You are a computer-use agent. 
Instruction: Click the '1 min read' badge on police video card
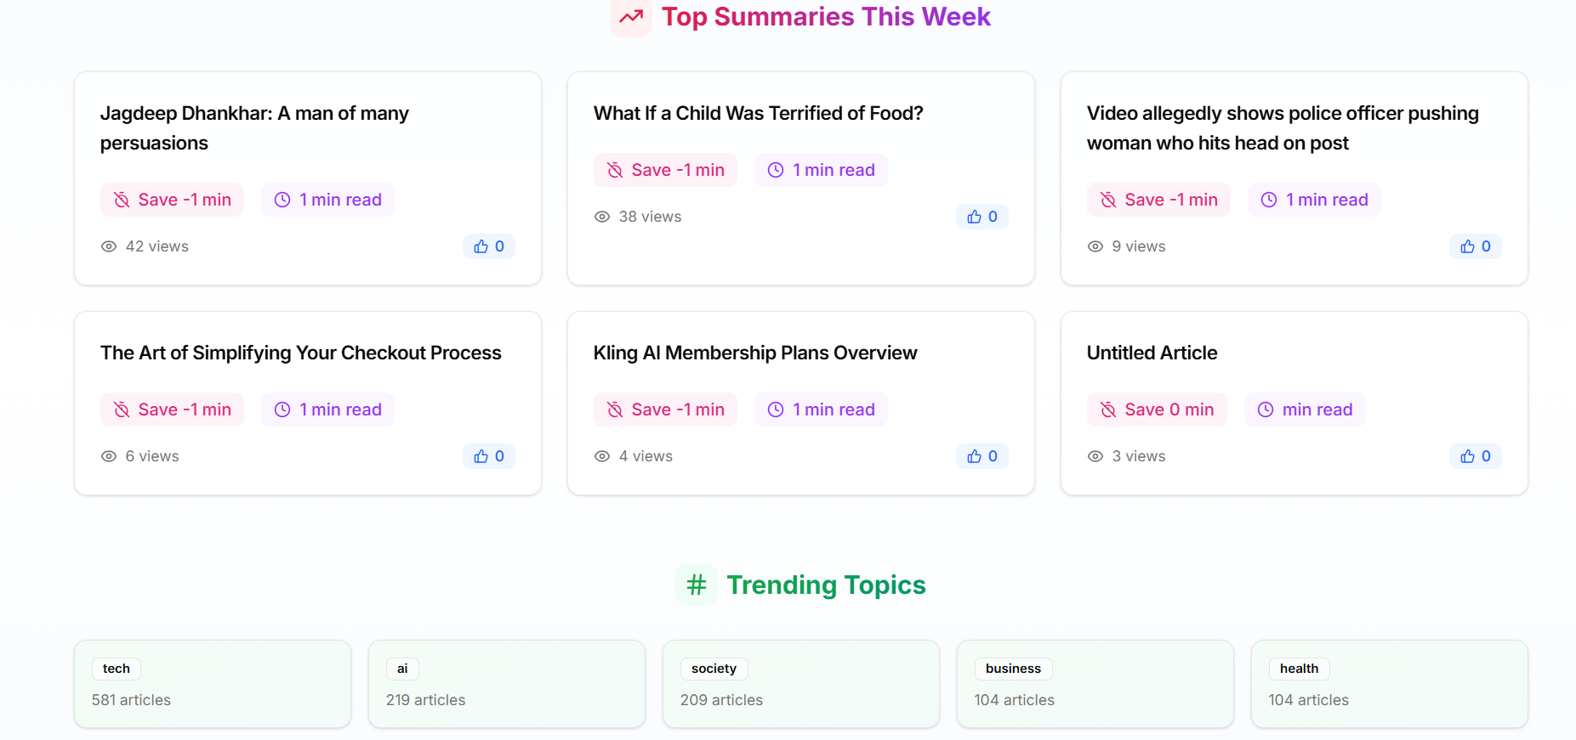(1314, 200)
